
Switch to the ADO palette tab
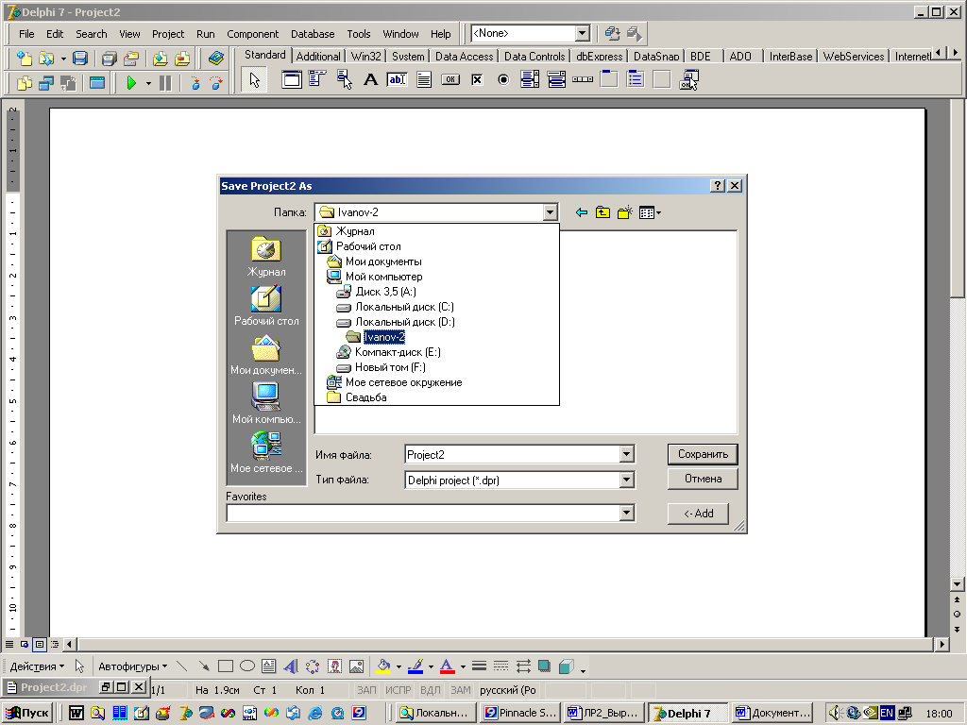[740, 56]
